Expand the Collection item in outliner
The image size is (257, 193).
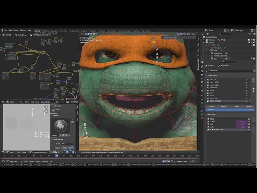click(204, 40)
